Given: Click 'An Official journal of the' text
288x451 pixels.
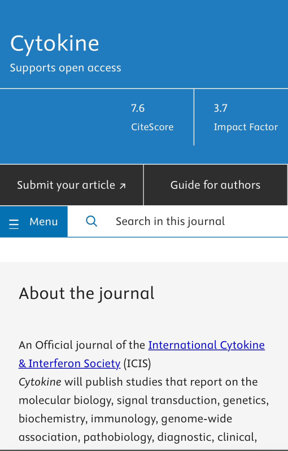Looking at the screenshot, I should 82,345.
